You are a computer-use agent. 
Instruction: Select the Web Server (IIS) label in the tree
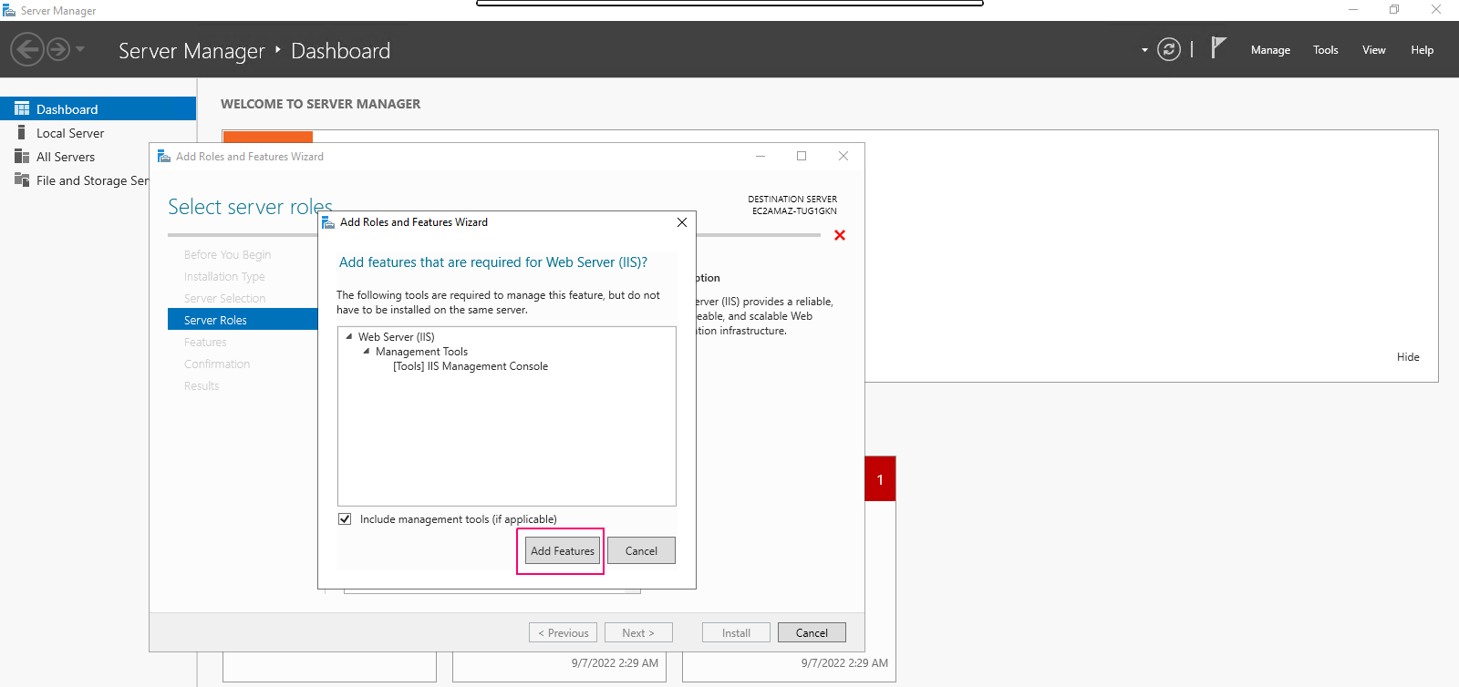point(397,337)
